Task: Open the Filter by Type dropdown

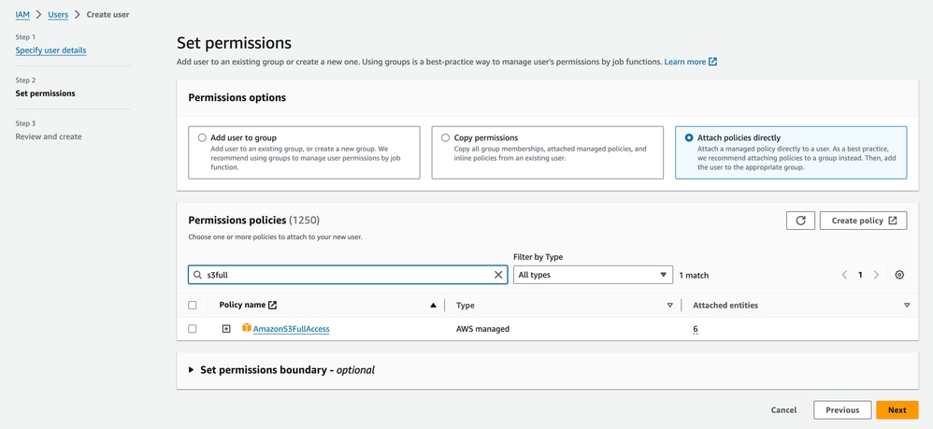Action: pos(593,275)
